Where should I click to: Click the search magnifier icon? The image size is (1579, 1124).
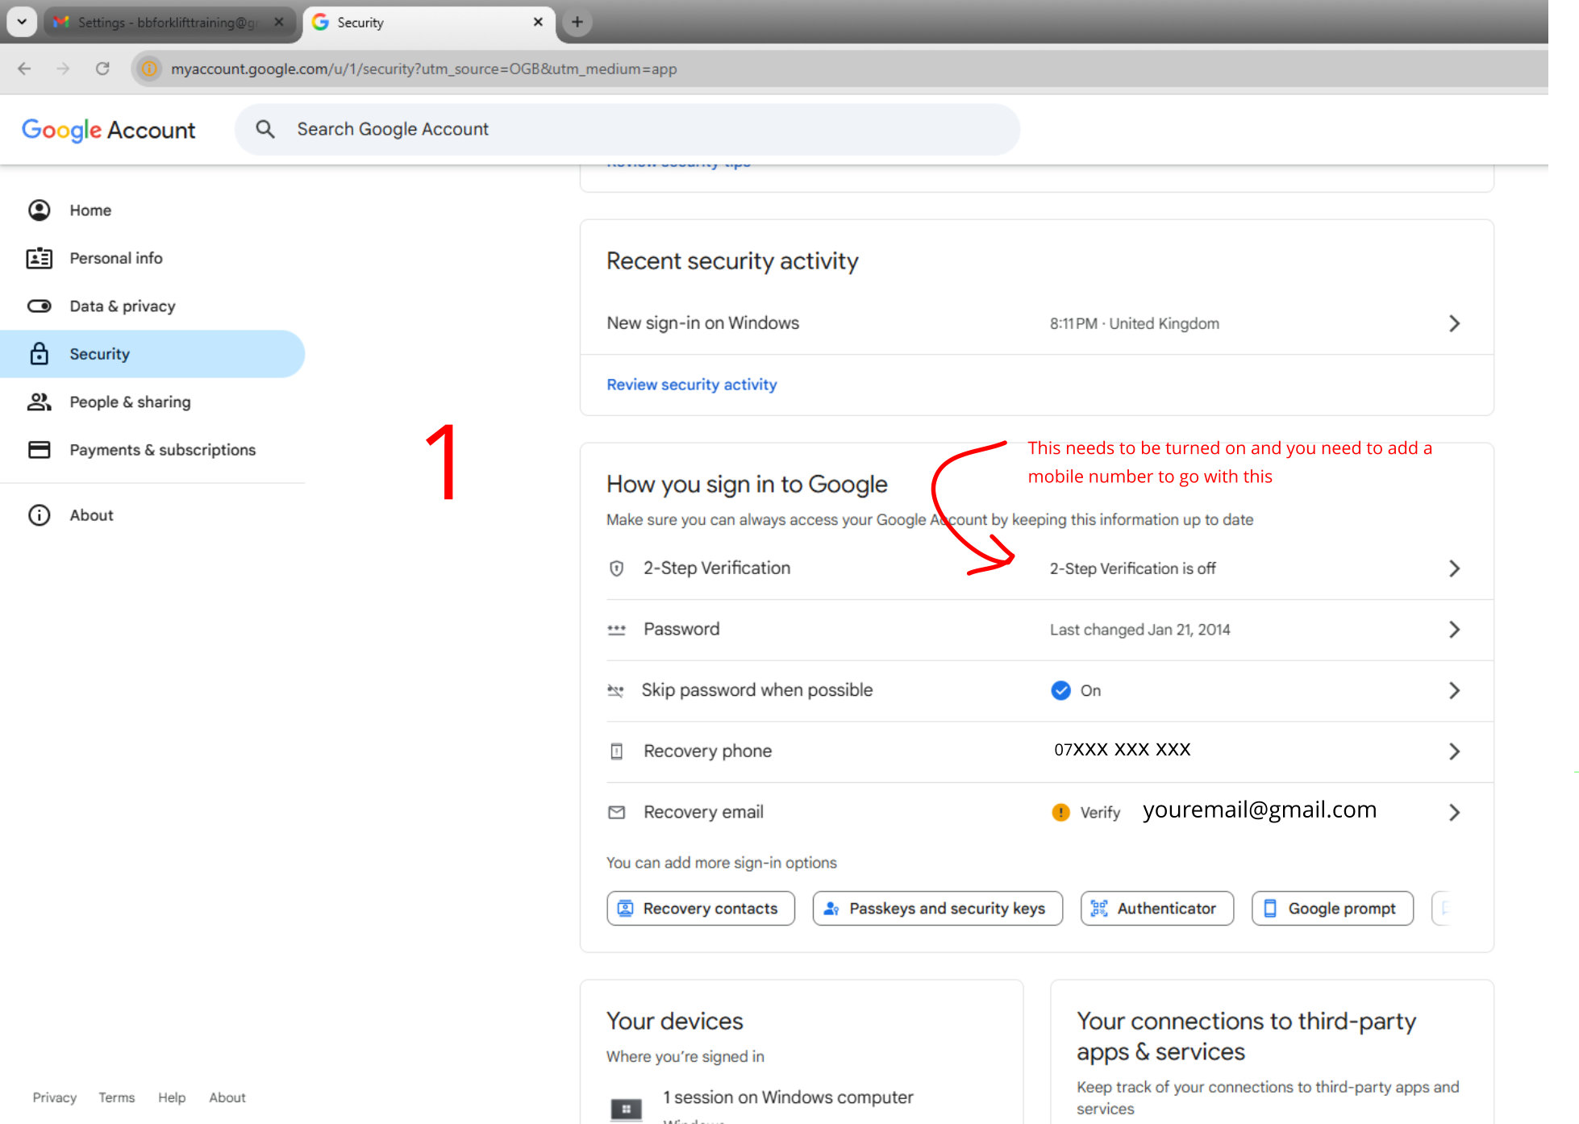(x=265, y=129)
